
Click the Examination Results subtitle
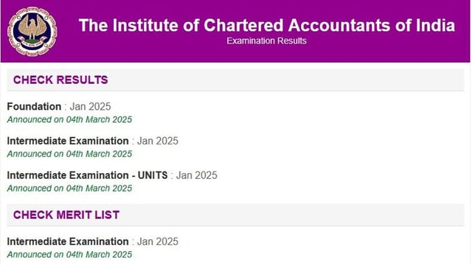point(267,41)
